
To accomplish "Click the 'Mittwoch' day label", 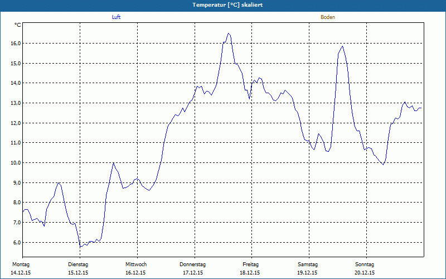I will pos(136,264).
